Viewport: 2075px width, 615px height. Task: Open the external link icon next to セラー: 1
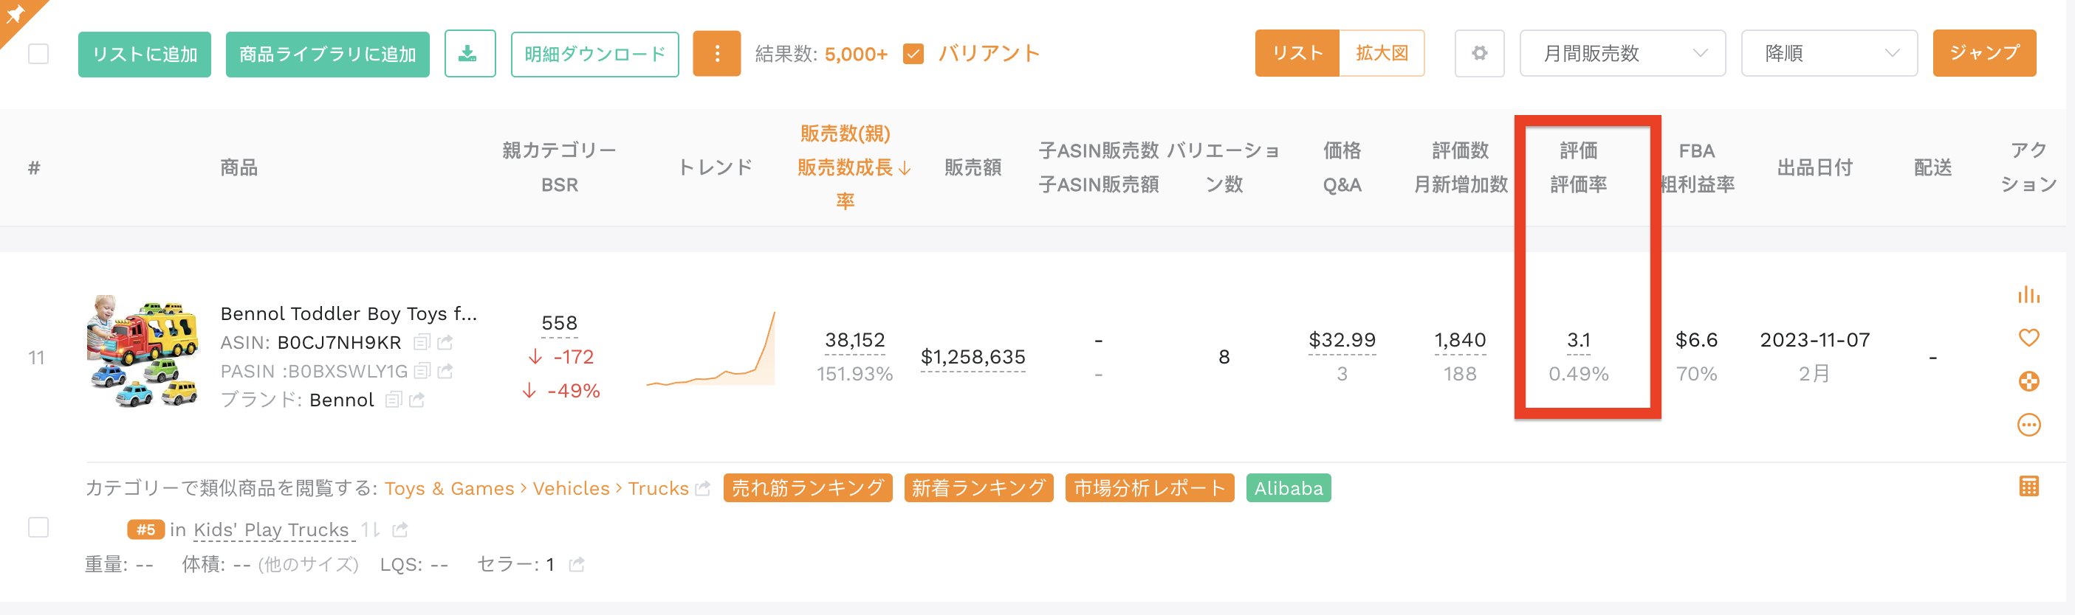576,564
